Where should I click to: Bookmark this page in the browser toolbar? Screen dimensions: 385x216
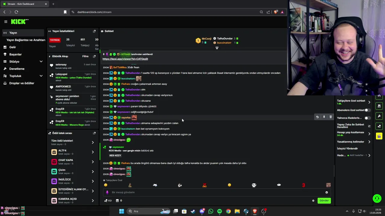click(x=65, y=12)
